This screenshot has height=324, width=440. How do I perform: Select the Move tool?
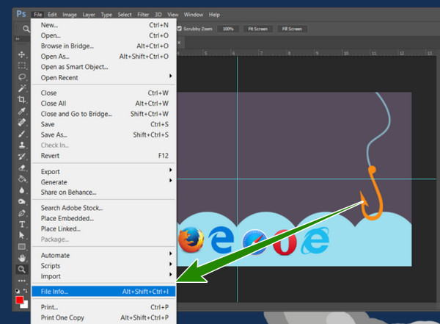coord(21,54)
